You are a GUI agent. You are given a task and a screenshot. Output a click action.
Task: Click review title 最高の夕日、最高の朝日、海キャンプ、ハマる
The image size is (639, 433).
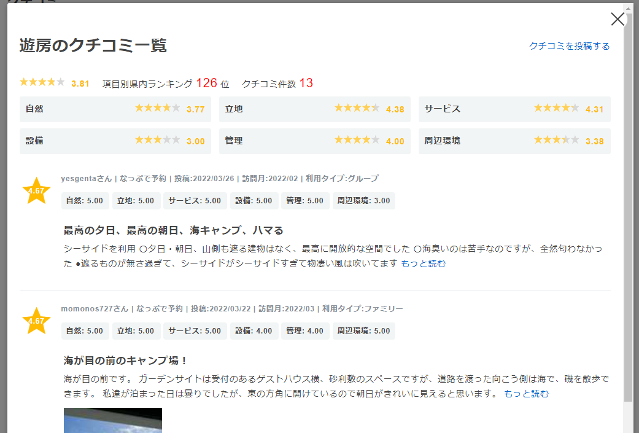pyautogui.click(x=173, y=230)
